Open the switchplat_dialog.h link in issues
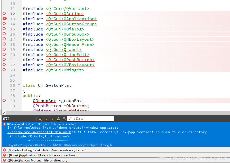Screen dimensions: 230x163 coord(39,132)
